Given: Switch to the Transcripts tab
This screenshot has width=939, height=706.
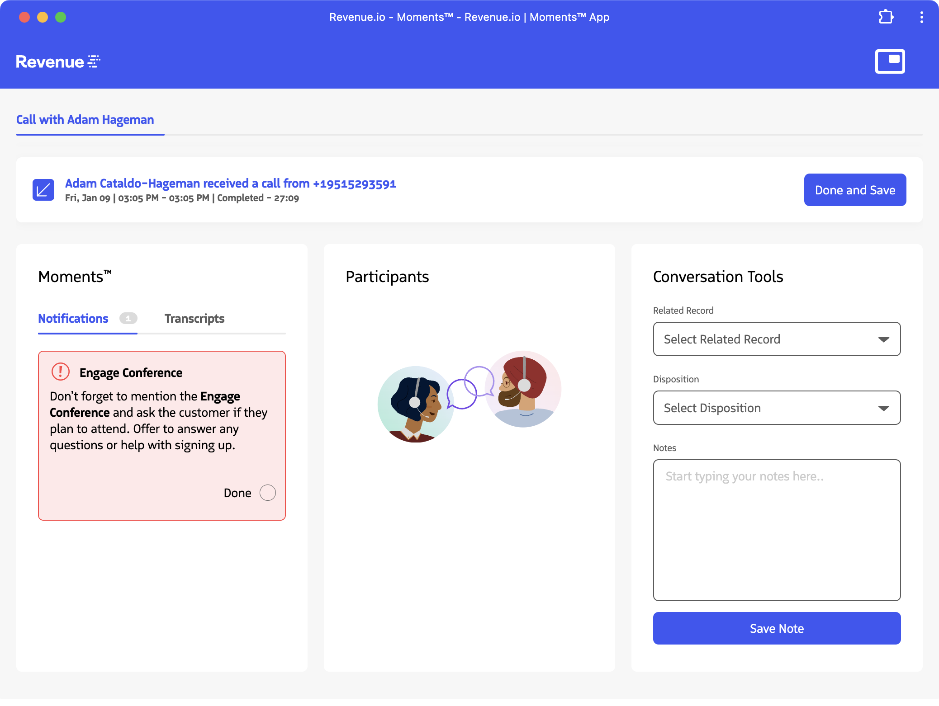Looking at the screenshot, I should tap(194, 319).
